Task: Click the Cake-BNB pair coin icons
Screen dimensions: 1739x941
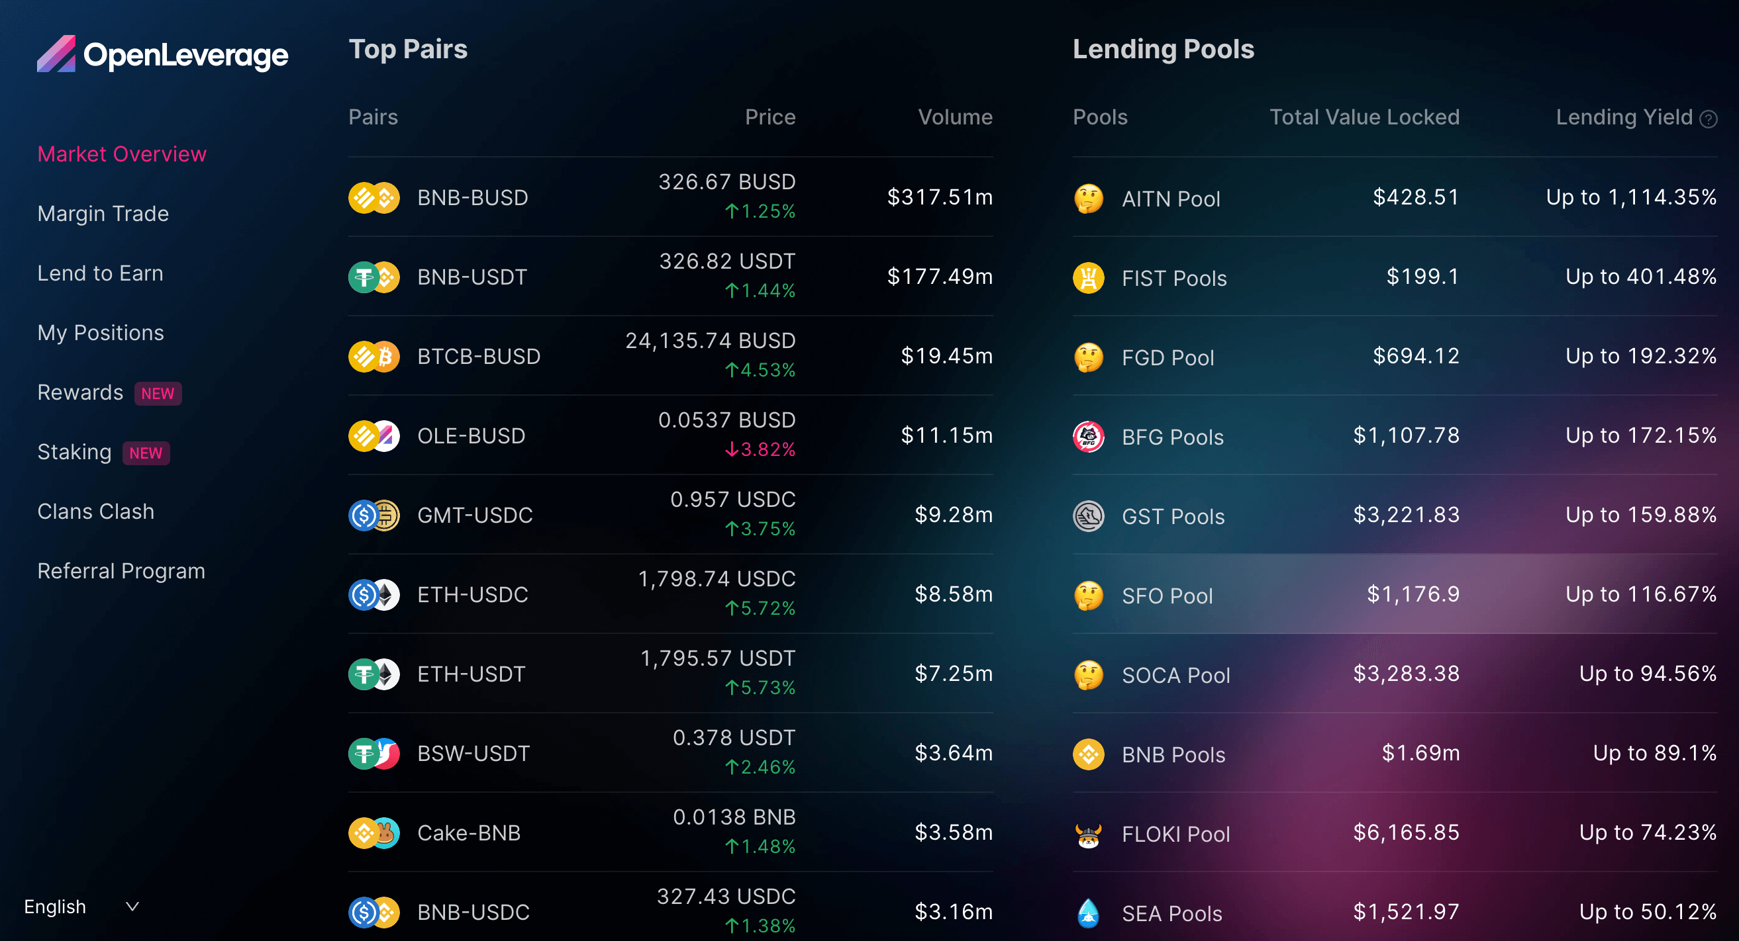Action: point(374,833)
